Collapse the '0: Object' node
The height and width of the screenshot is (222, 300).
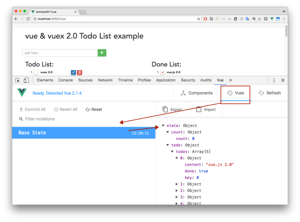(x=177, y=158)
